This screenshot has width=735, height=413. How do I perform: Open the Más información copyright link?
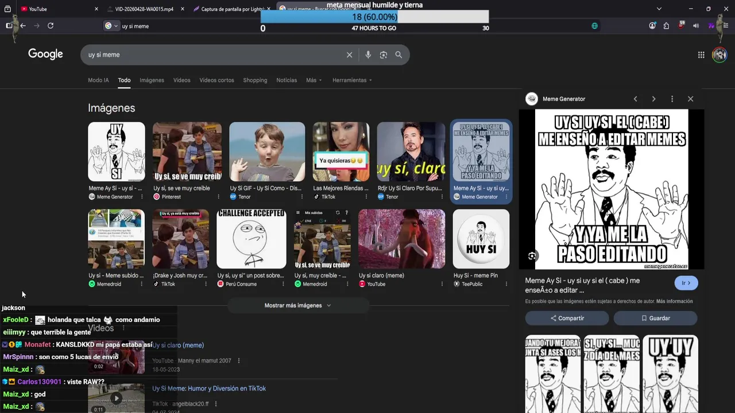click(674, 301)
